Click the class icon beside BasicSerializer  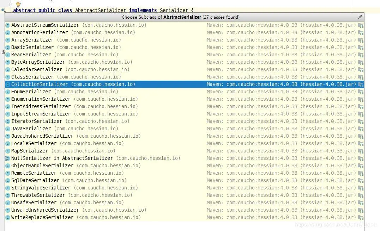tap(8, 48)
